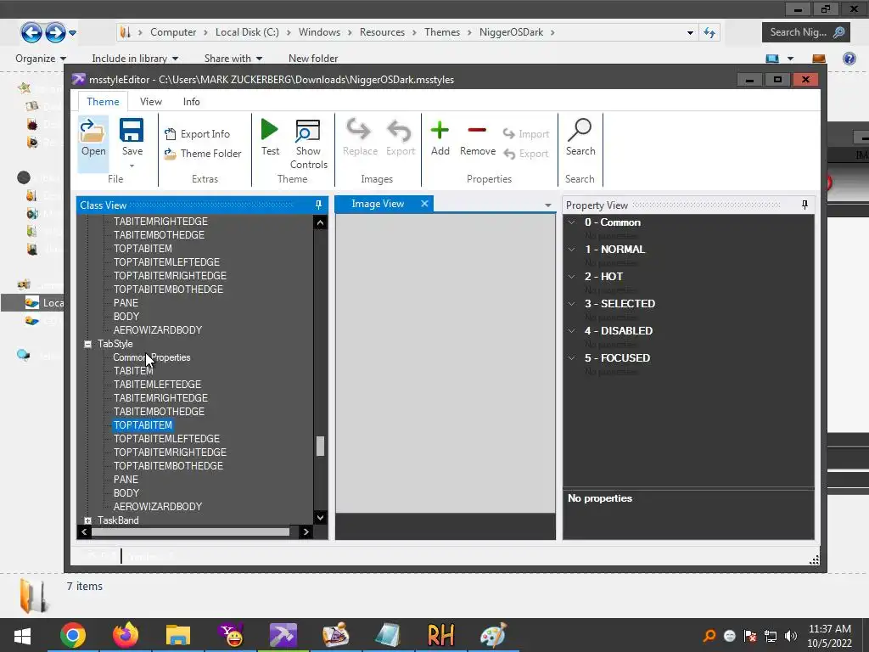869x652 pixels.
Task: Collapse the 2 - HOT property group
Action: [x=571, y=277]
